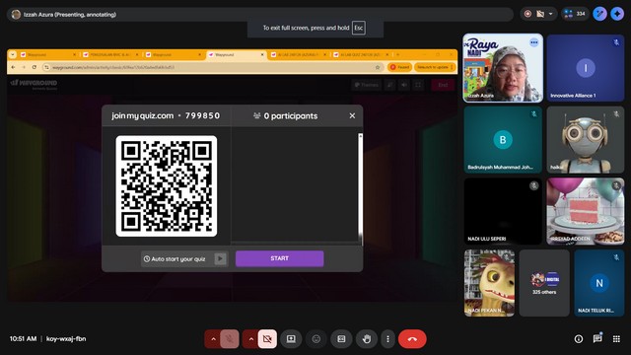Toggle the muted microphone button
The height and width of the screenshot is (355, 631).
point(230,339)
